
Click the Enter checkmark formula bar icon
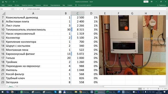point(20,9)
